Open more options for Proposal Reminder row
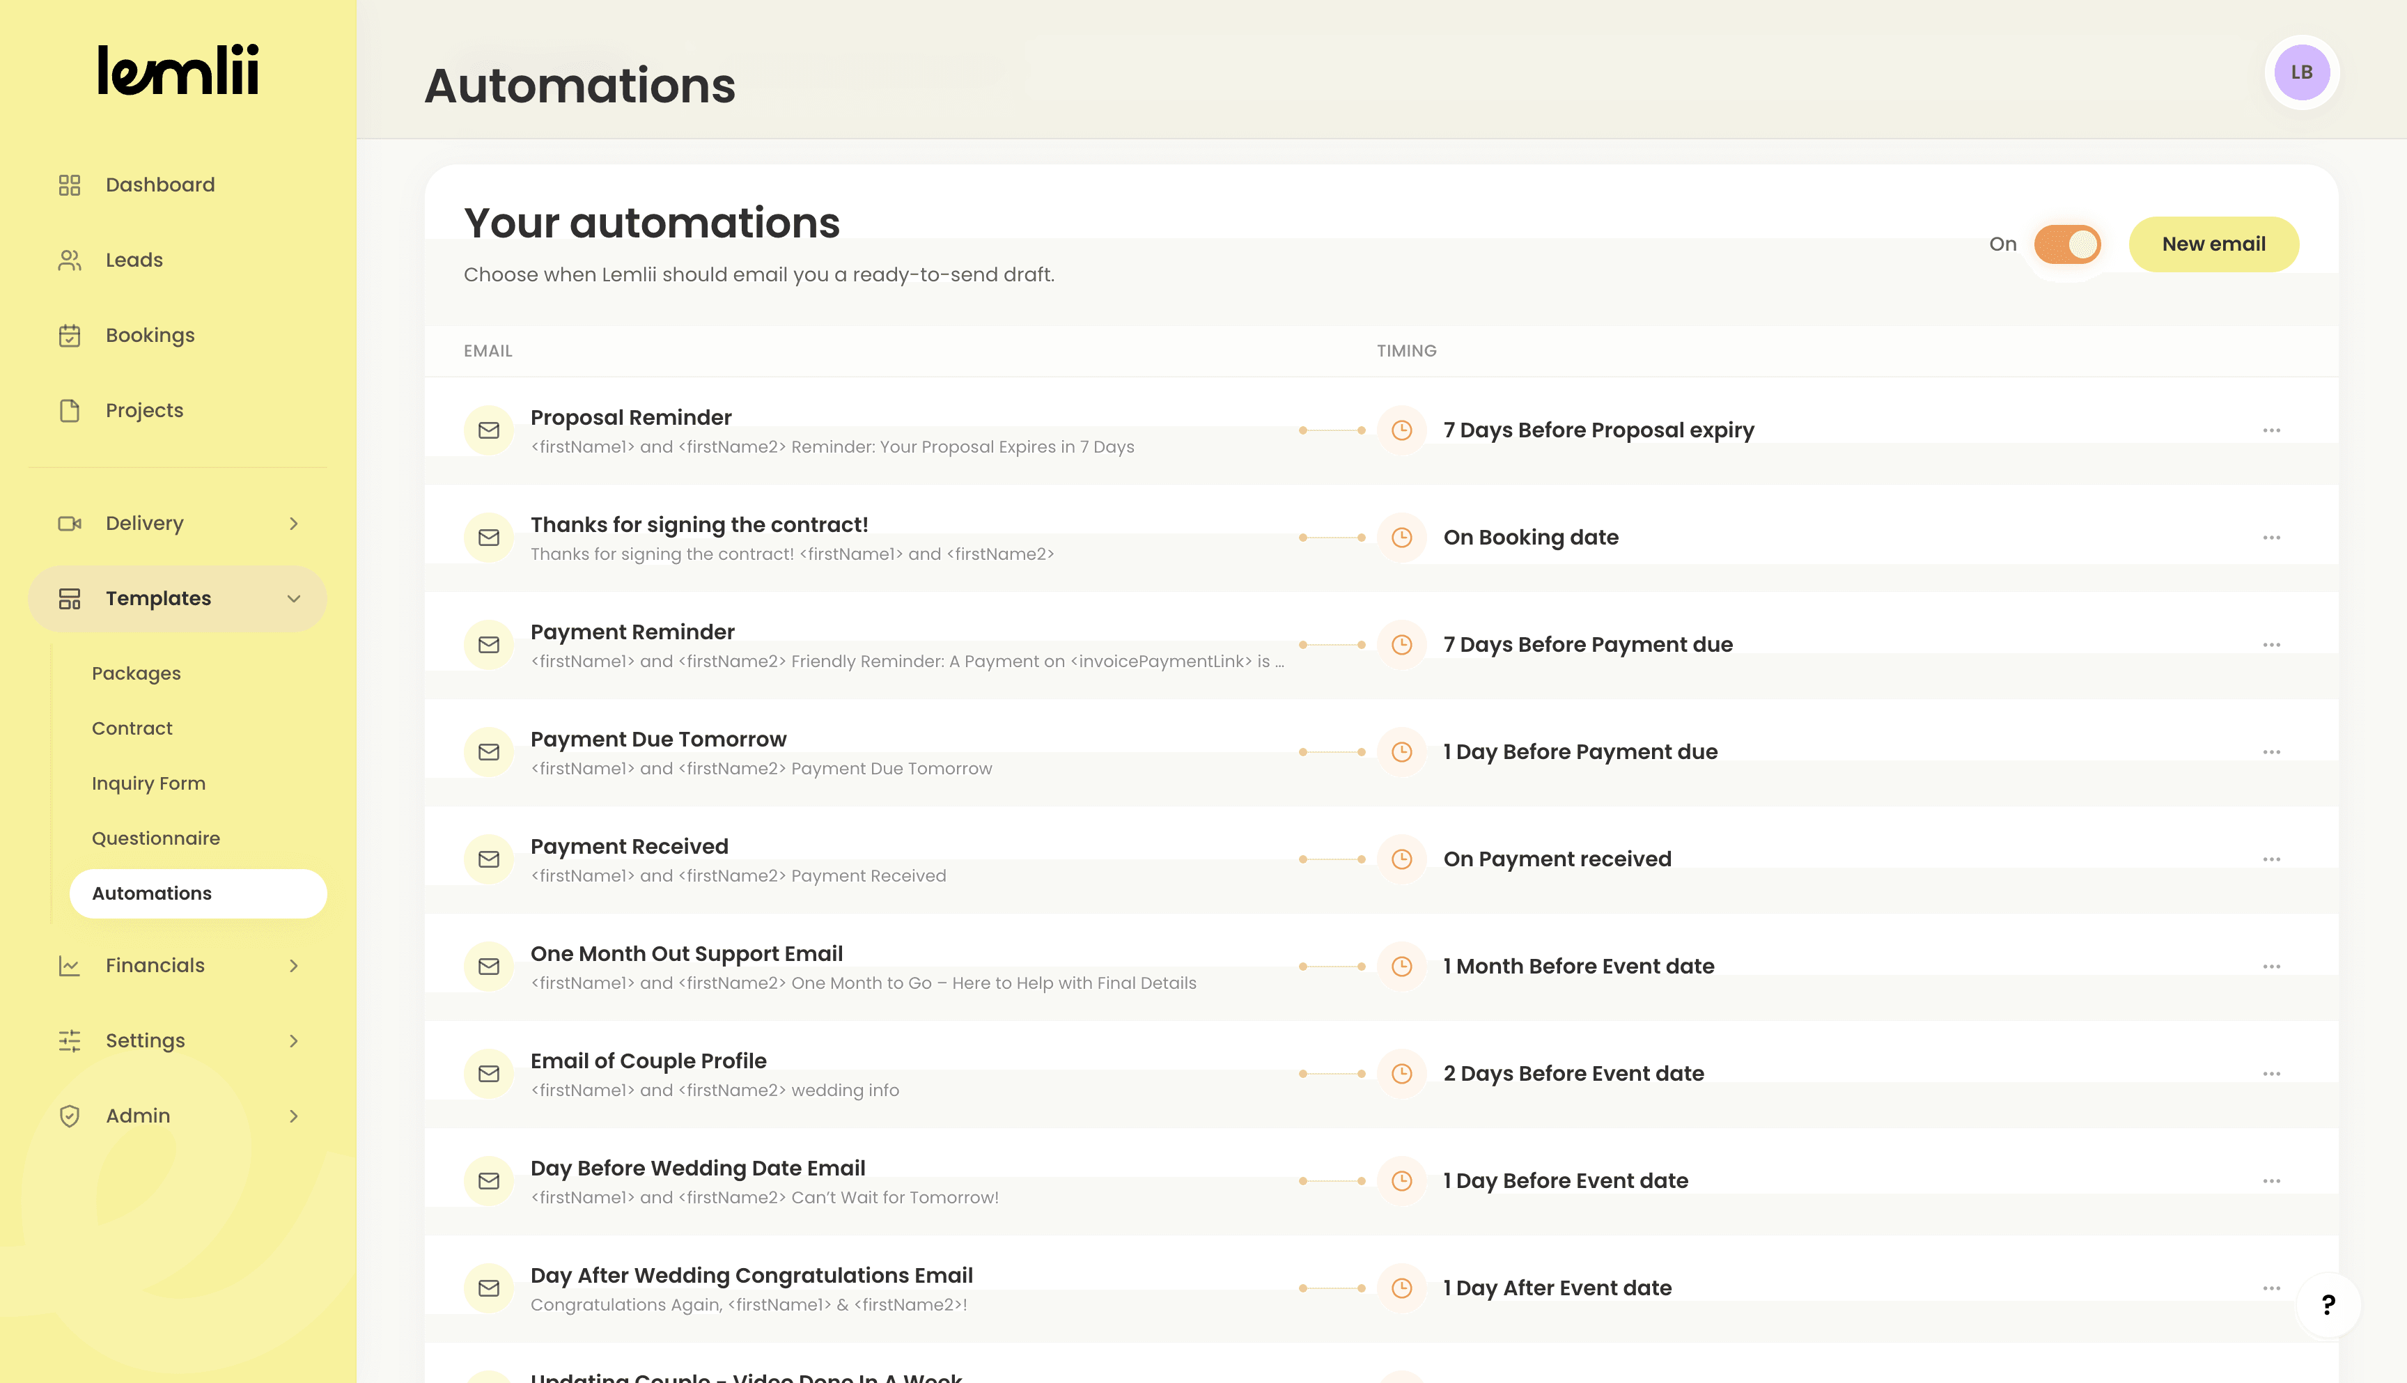This screenshot has height=1383, width=2407. coord(2271,430)
